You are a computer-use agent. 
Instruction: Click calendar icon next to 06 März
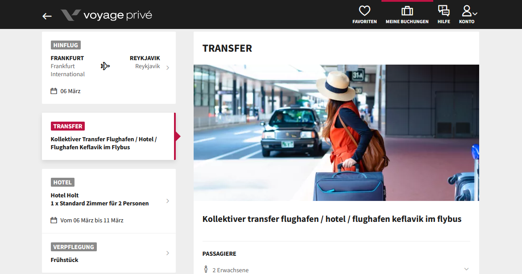54,91
